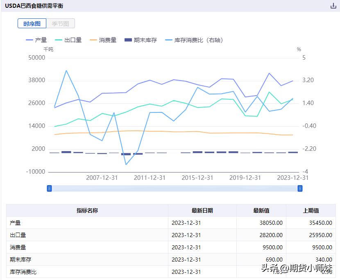Click the 最新值 column header
The width and height of the screenshot is (340, 280).
(261, 210)
